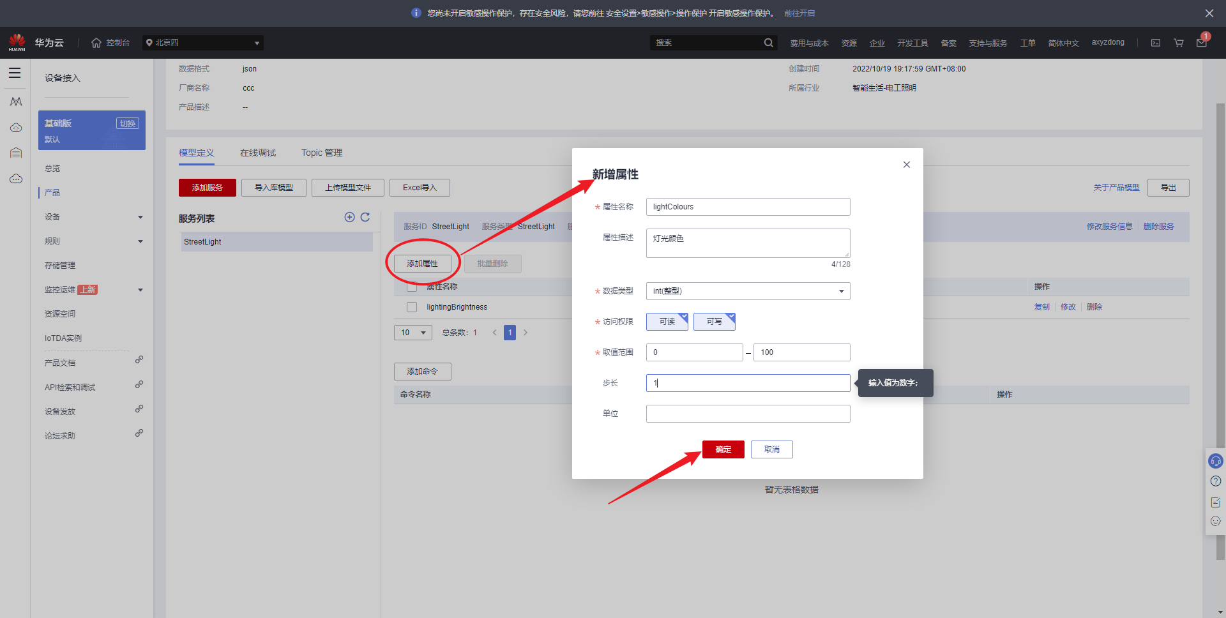The image size is (1226, 618).
Task: Click the 添加属性 button
Action: (x=423, y=264)
